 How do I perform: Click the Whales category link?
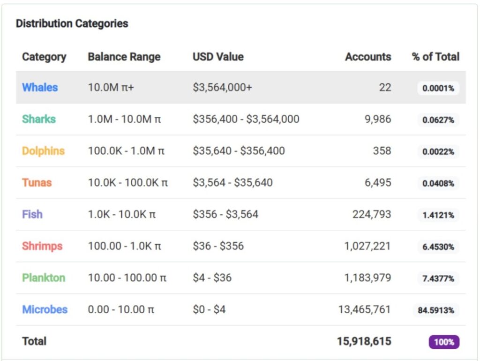pyautogui.click(x=40, y=88)
